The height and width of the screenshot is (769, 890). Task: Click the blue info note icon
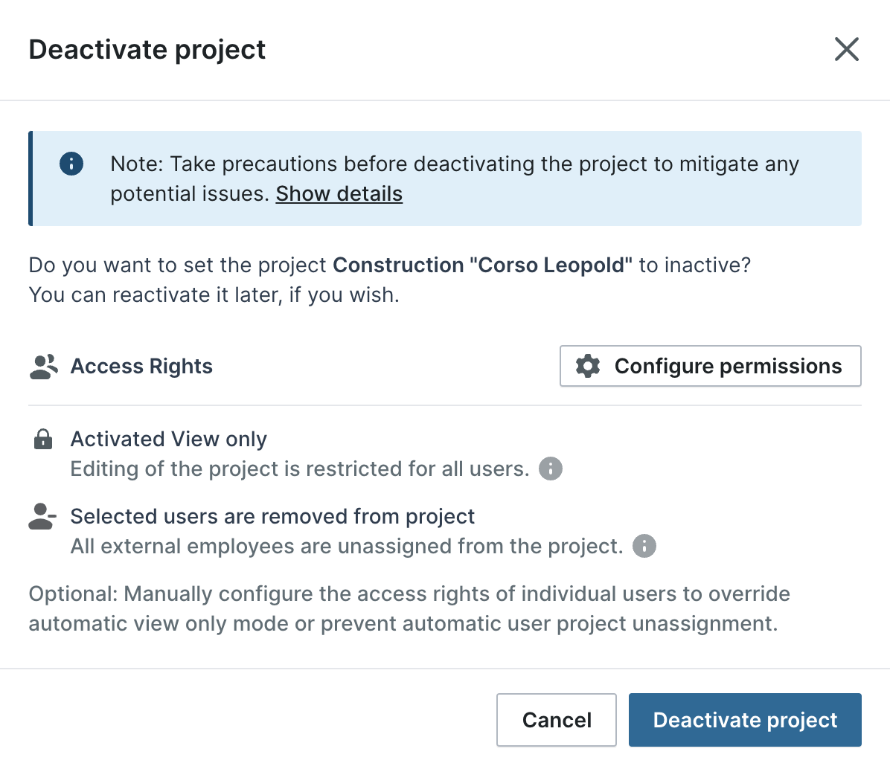tap(71, 164)
